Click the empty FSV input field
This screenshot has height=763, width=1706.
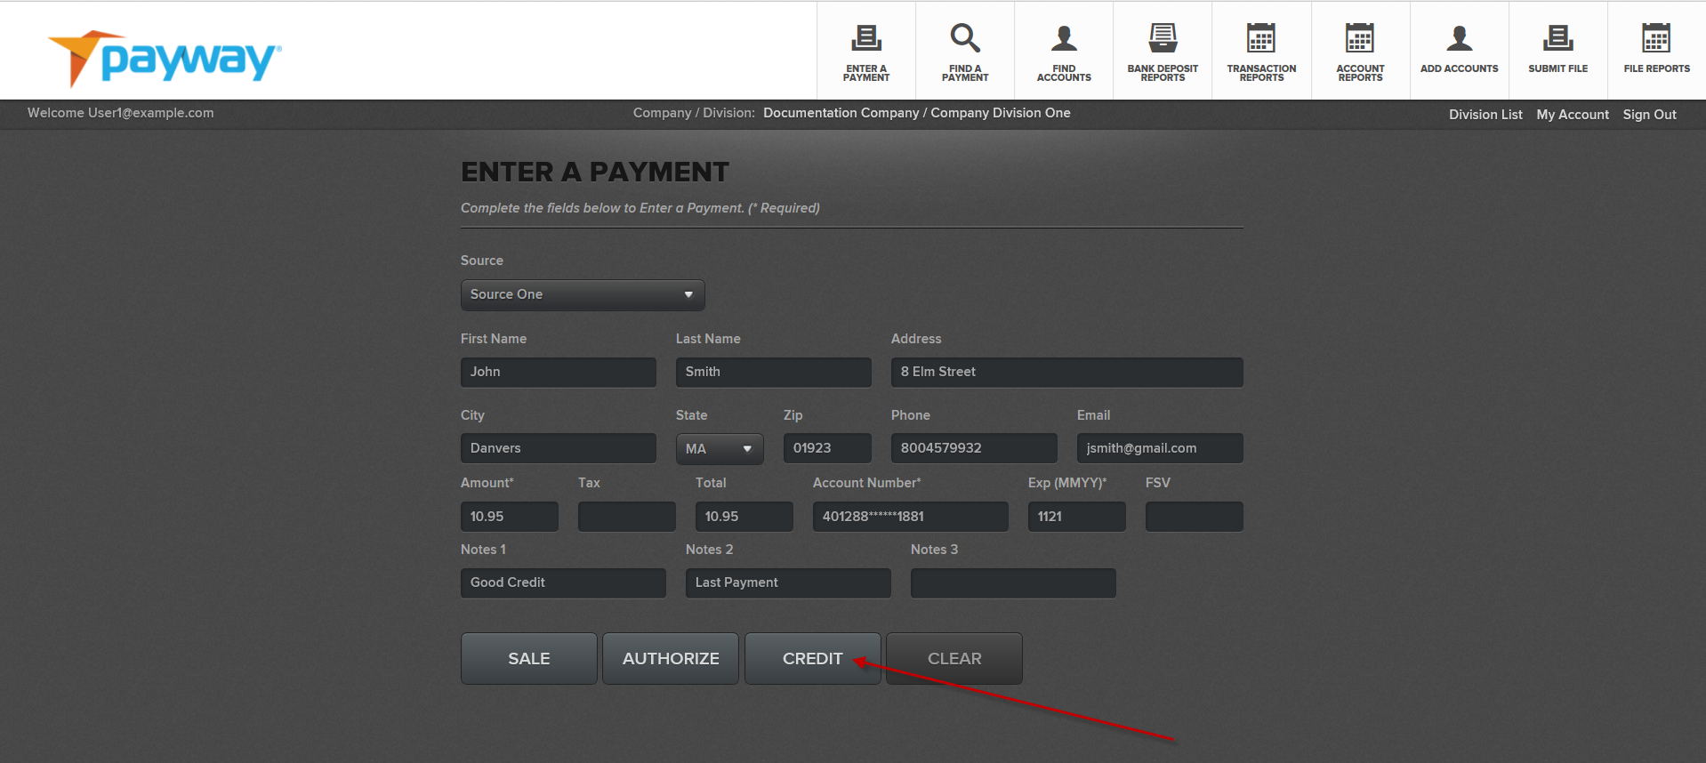click(x=1194, y=517)
